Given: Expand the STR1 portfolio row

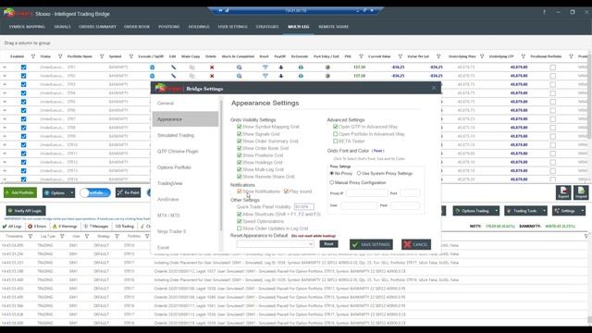Looking at the screenshot, I should point(5,68).
